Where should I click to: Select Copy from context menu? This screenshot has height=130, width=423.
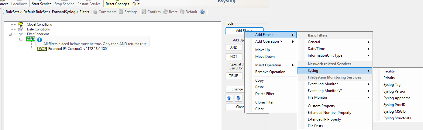[270, 80]
